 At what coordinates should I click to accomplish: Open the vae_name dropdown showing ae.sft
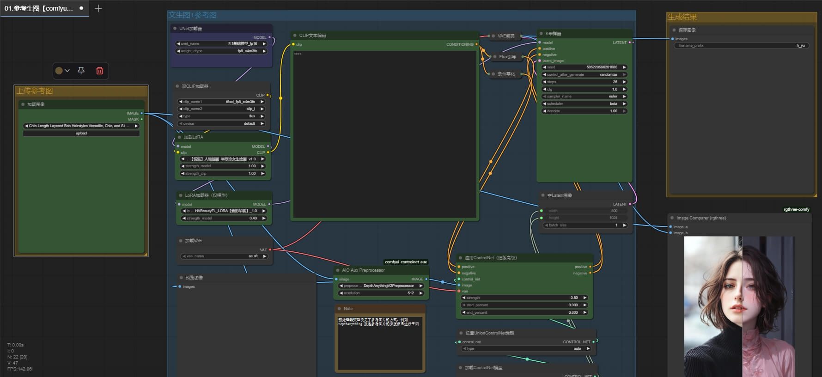(x=224, y=256)
